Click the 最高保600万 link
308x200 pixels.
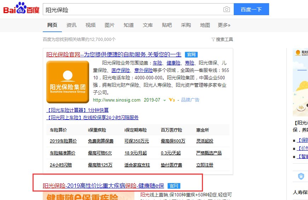[x=173, y=141]
